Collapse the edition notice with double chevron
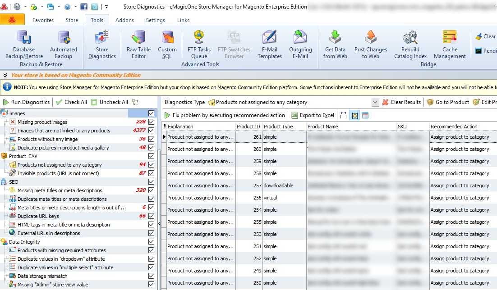The height and width of the screenshot is (290, 497). click(5, 75)
